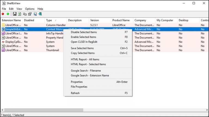Choose HTML Report - All Items
The height and width of the screenshot is (117, 209).
pyautogui.click(x=85, y=60)
